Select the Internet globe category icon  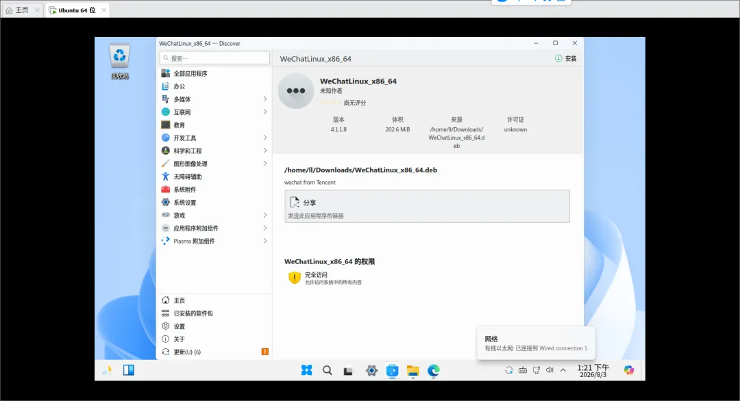coord(166,112)
